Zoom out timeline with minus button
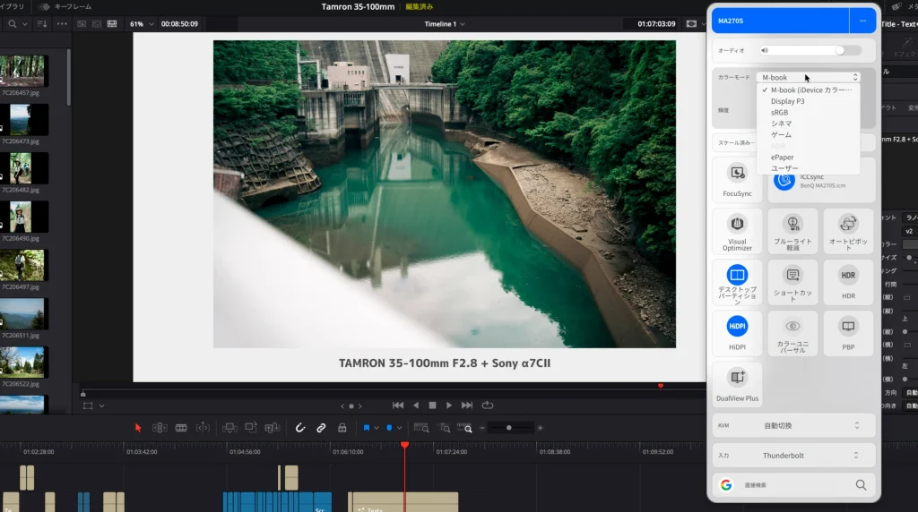 click(x=481, y=428)
